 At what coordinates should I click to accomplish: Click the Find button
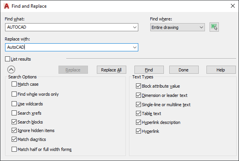pyautogui.click(x=149, y=70)
